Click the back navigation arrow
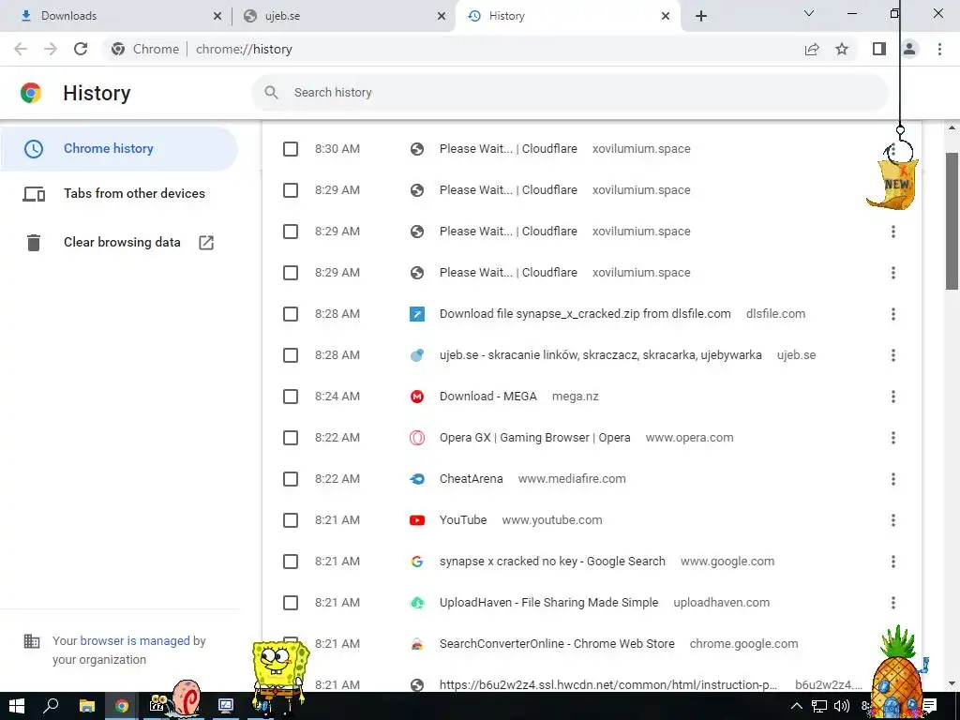Screen dimensions: 960x720 point(21,49)
